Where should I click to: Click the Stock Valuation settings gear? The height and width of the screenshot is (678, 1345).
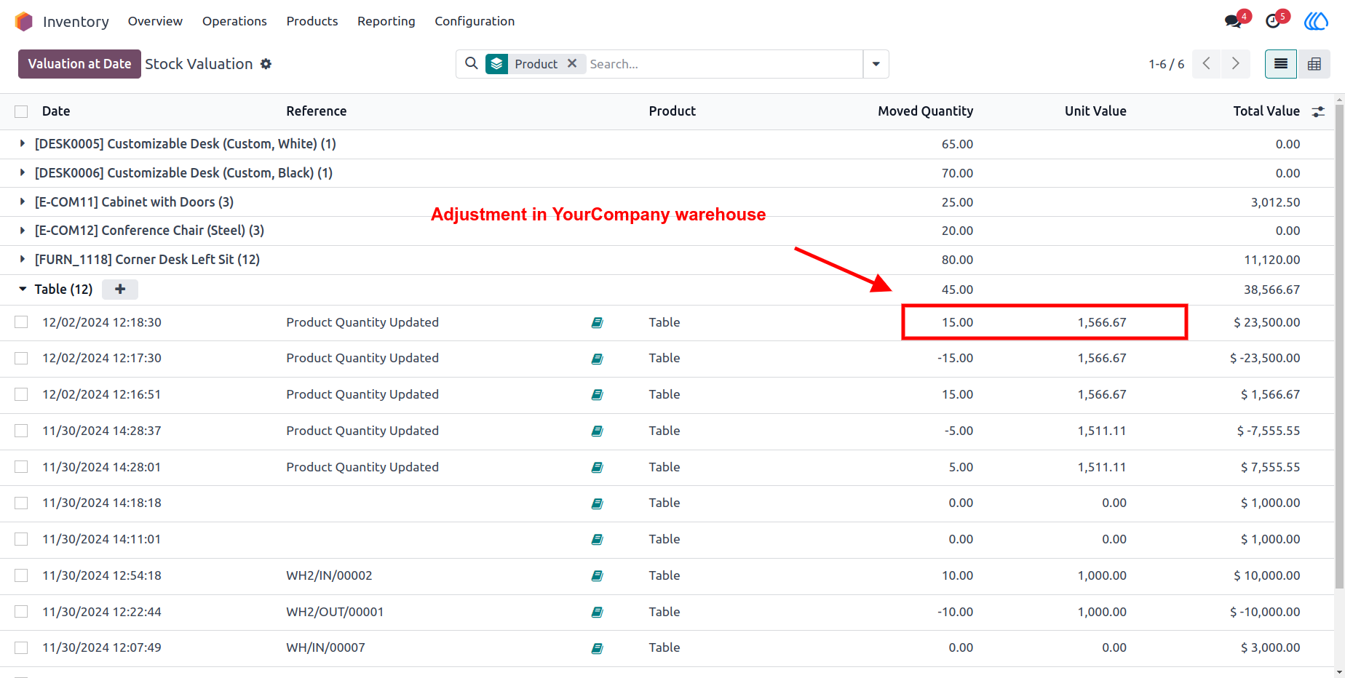pos(266,64)
